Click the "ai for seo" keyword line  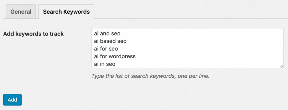point(106,49)
